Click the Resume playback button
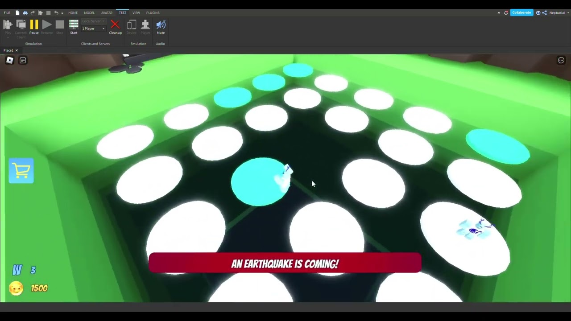This screenshot has height=321, width=571. 47,27
